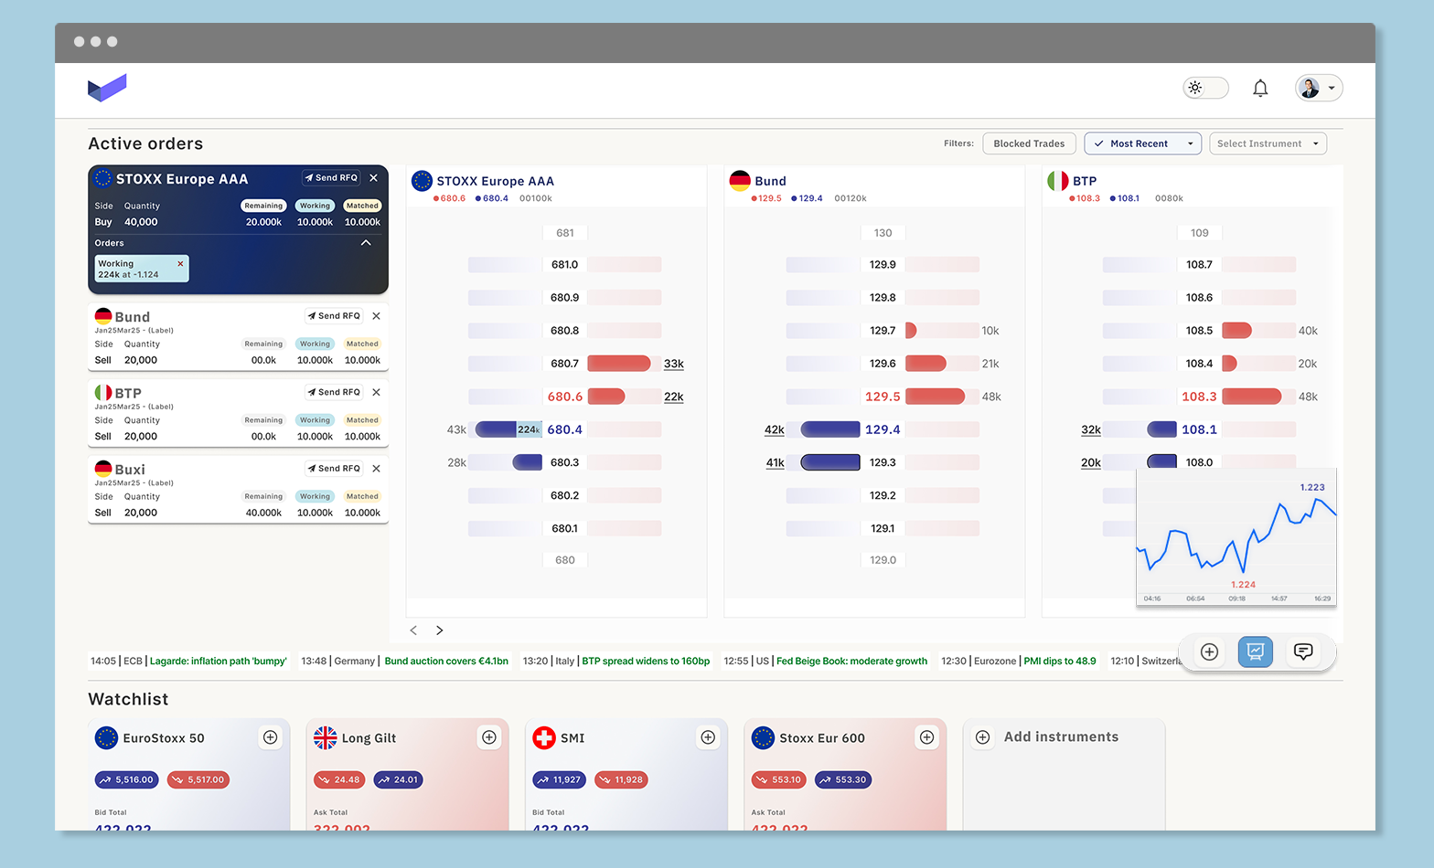Image resolution: width=1434 pixels, height=868 pixels.
Task: Open Lagarde inflation path news headline
Action: 218,662
